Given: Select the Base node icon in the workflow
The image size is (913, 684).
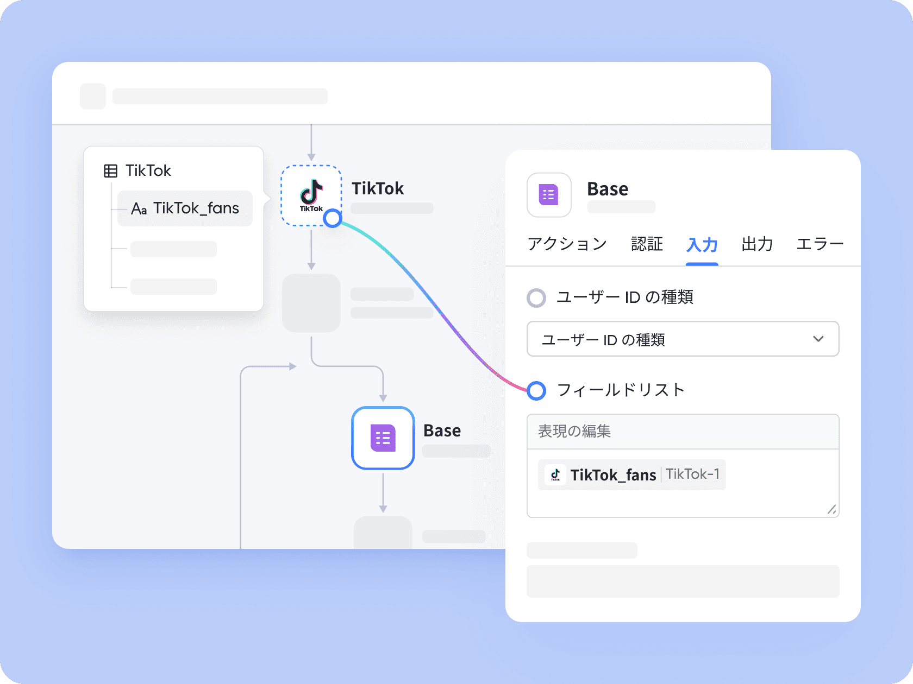Looking at the screenshot, I should [x=383, y=438].
